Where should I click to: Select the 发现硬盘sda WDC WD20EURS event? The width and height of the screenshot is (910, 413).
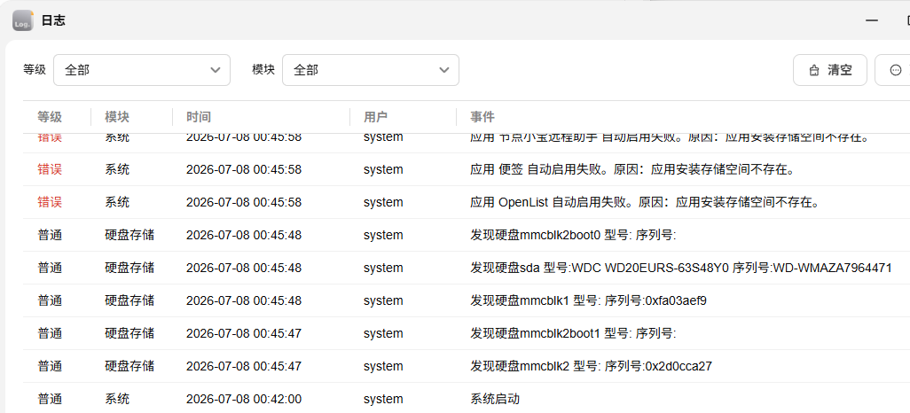point(681,268)
